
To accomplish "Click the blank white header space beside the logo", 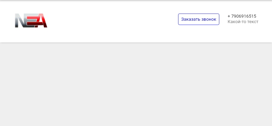I will point(113,21).
